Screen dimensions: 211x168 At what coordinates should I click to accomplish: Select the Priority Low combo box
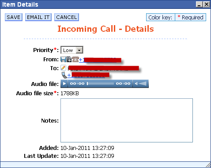click(72, 50)
